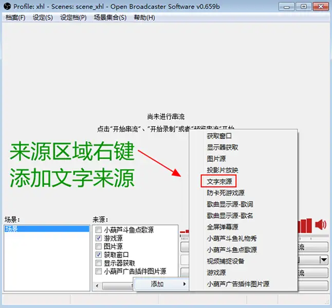
Task: Mute audio with the red speaker icon
Action: click(x=321, y=225)
